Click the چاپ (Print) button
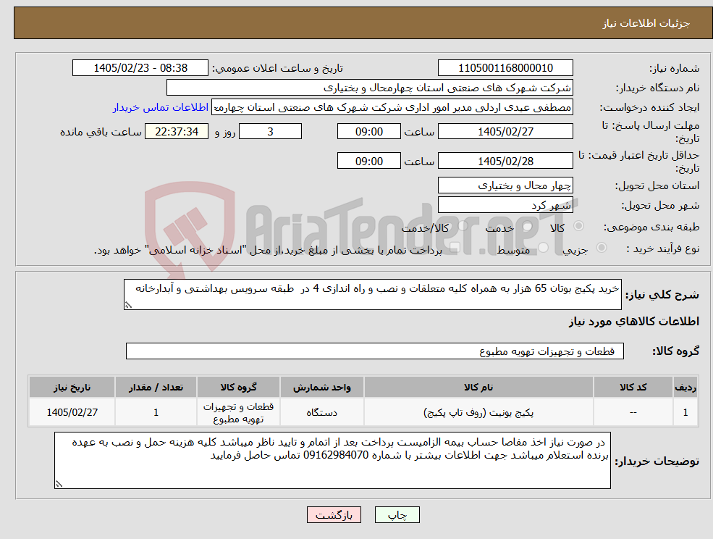This screenshot has height=539, width=713. point(397,515)
